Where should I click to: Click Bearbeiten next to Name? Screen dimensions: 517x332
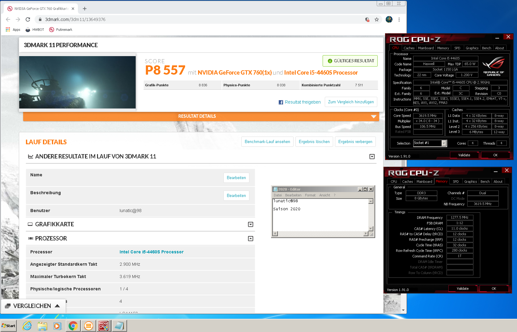point(236,178)
